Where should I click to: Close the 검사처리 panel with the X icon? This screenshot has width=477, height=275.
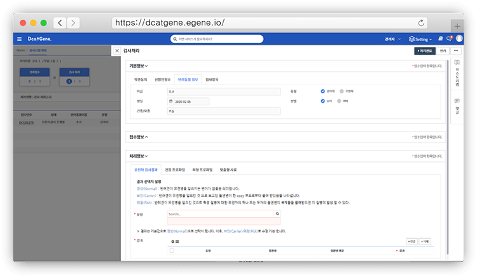[x=116, y=50]
